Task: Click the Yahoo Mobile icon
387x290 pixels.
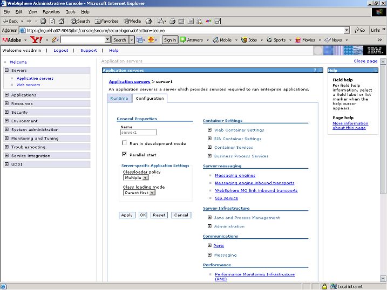Action: [216, 40]
